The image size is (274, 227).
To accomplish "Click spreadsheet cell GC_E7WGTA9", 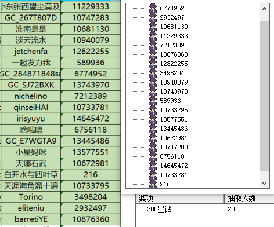I will [31, 141].
